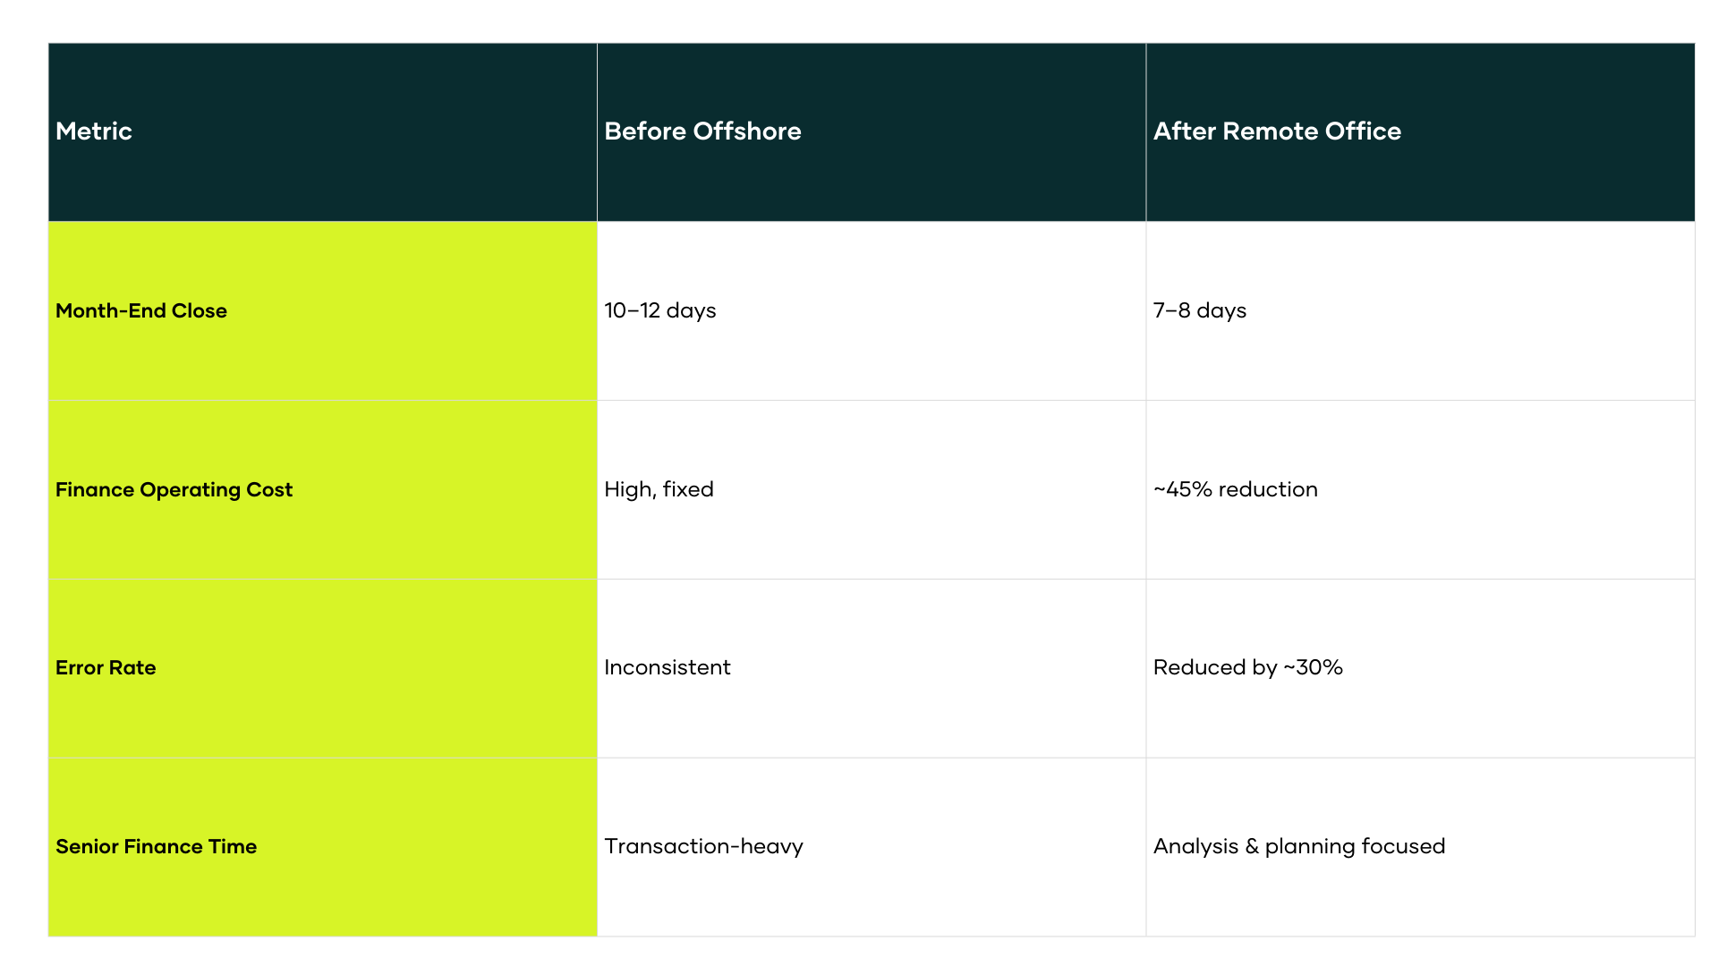Click the Inconsistent cell
1718x966 pixels.
point(668,667)
